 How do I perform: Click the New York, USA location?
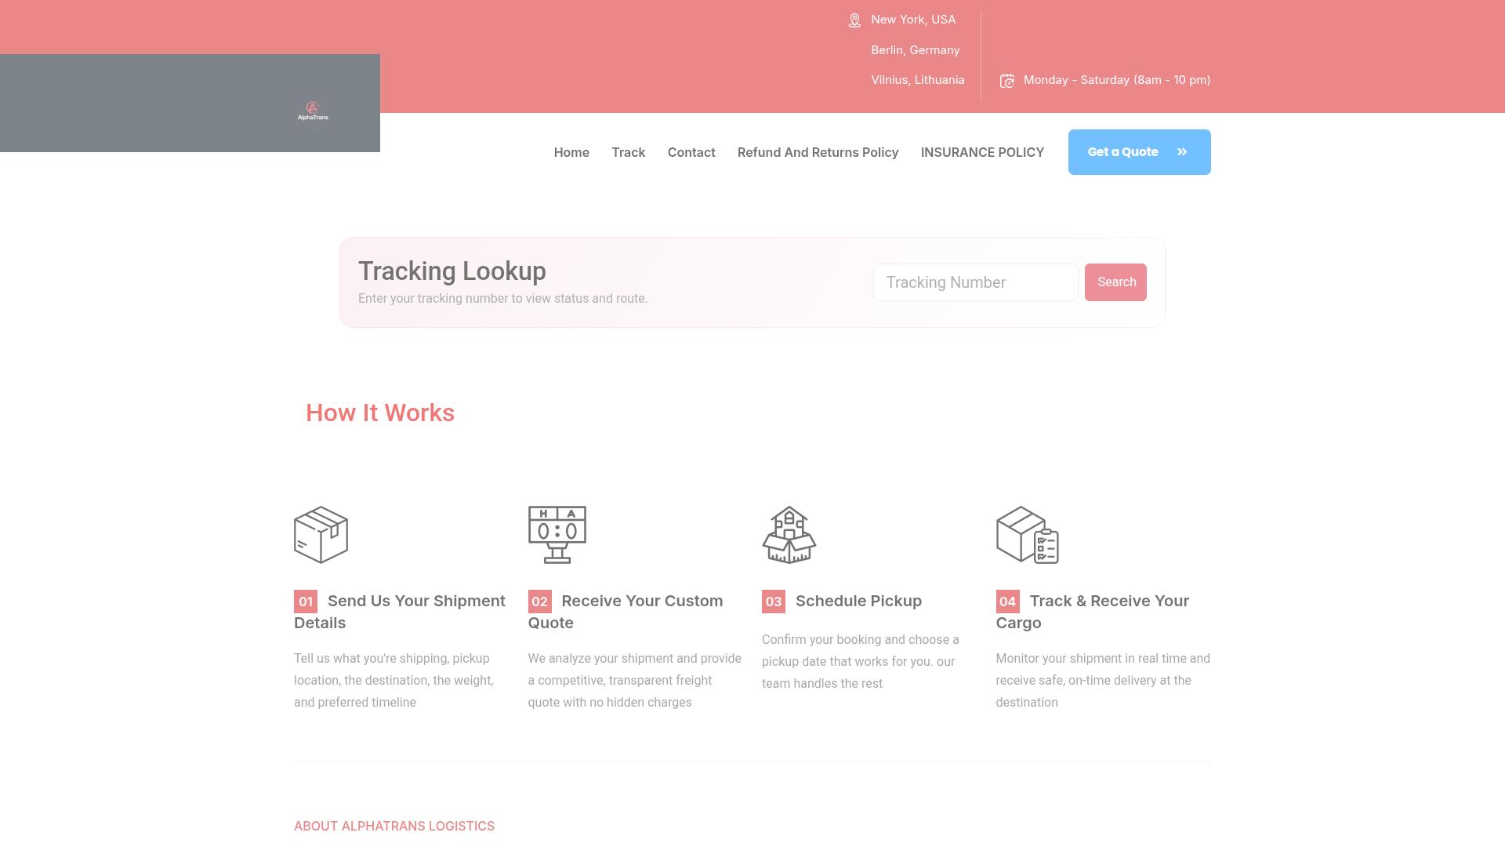click(913, 20)
